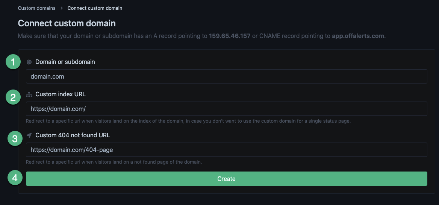Click the Connect custom domain breadcrumb item
Screen dimensions: 439x205
95,8
